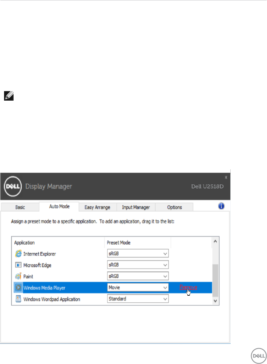Open Paint preset mode dropdown
This screenshot has width=267, height=364.
point(138,276)
